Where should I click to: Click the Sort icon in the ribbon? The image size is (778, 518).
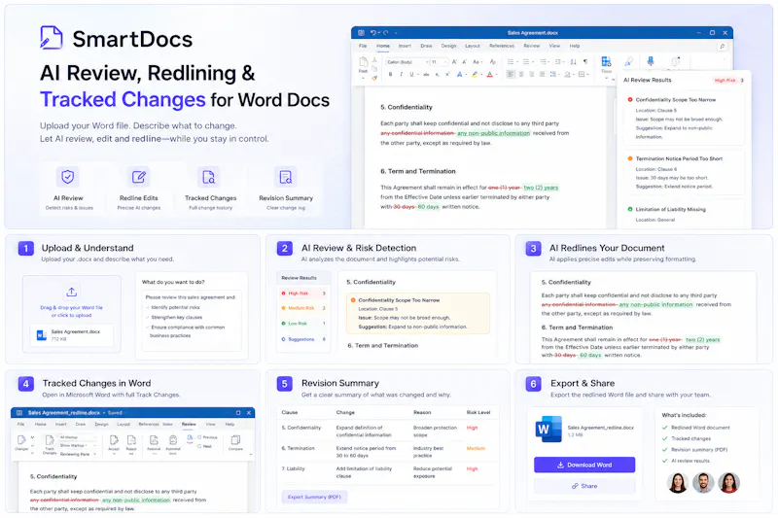click(573, 62)
